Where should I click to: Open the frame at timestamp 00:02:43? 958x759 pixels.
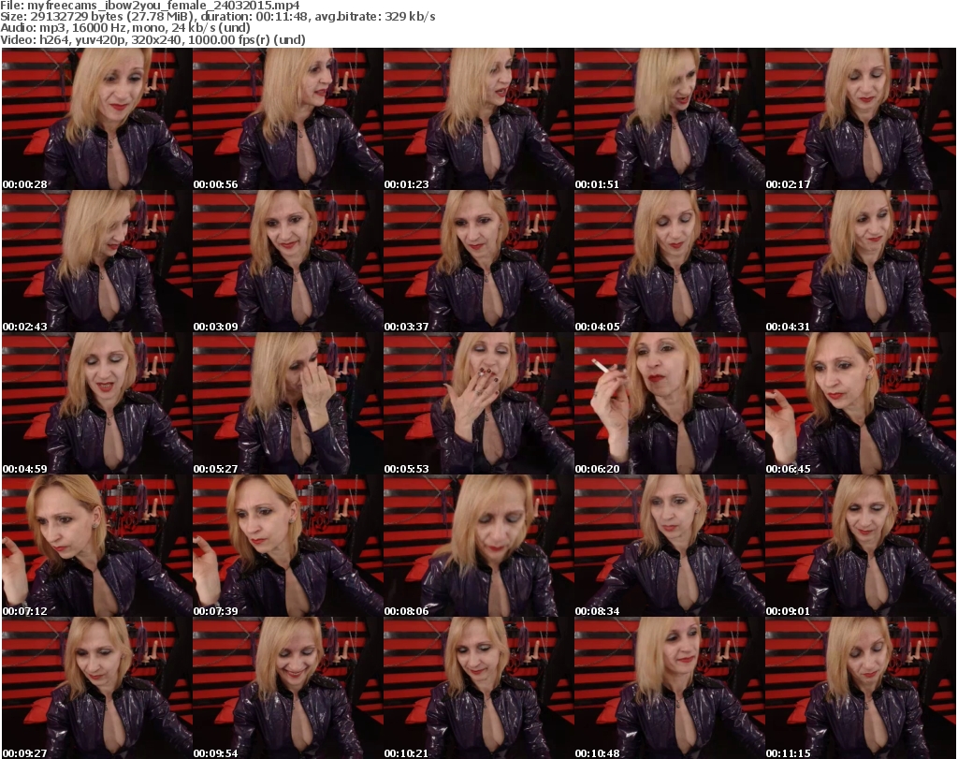(96, 261)
